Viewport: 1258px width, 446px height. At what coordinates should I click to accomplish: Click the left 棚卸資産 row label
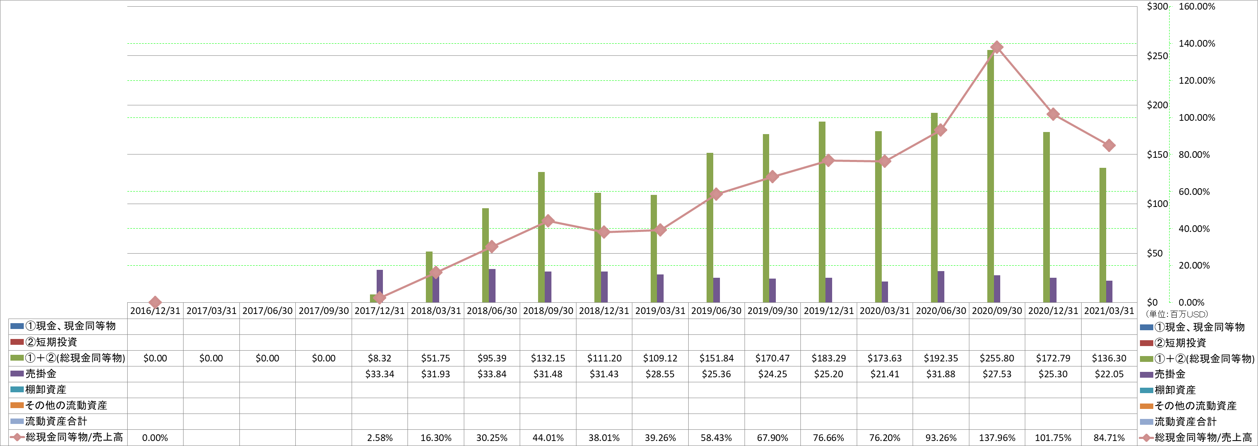[46, 389]
